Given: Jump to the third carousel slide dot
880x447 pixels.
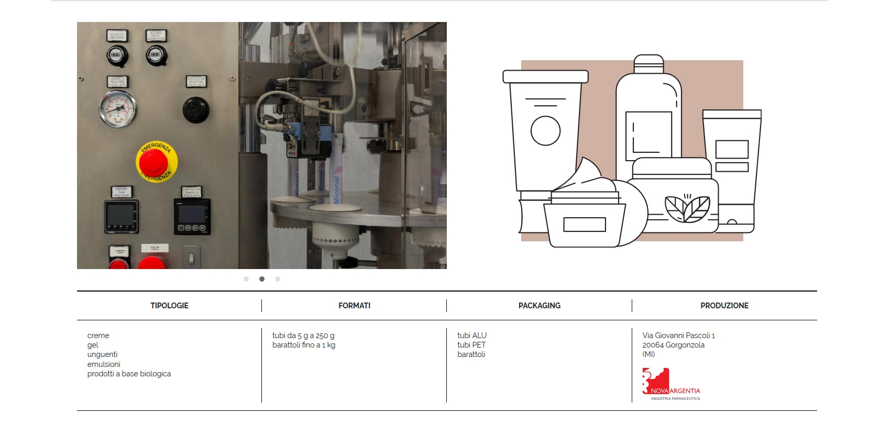Looking at the screenshot, I should coord(278,279).
